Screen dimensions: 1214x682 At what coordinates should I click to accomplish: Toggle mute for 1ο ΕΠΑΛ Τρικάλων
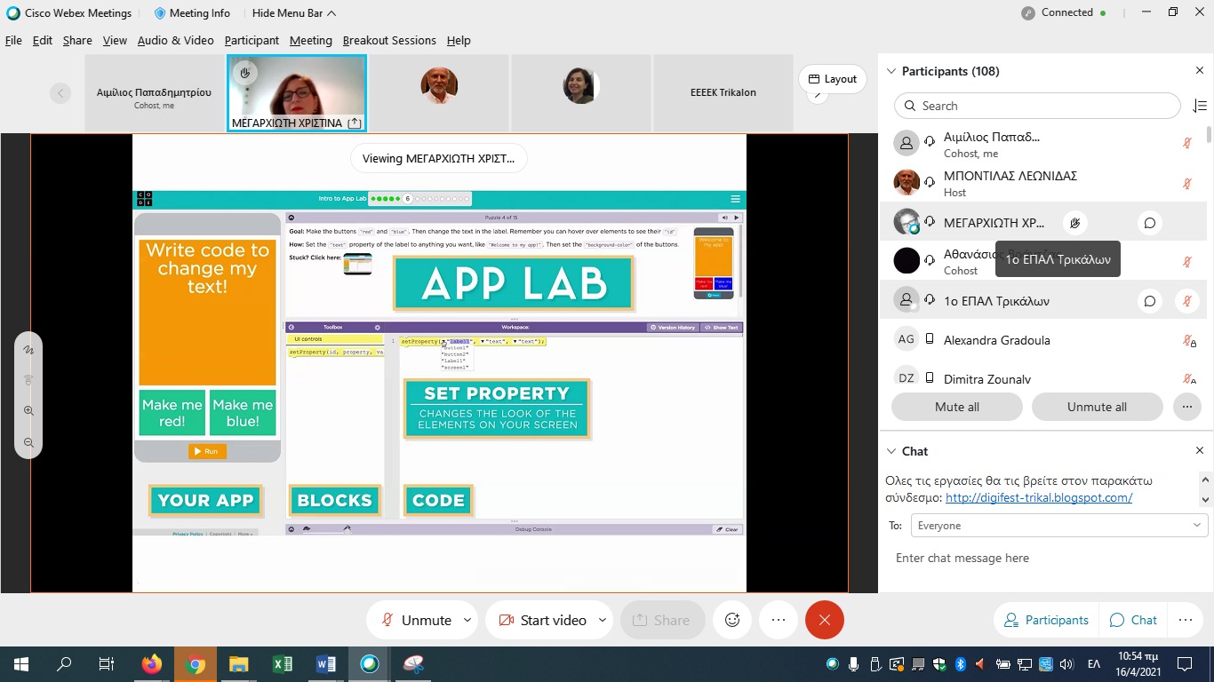click(x=1187, y=301)
